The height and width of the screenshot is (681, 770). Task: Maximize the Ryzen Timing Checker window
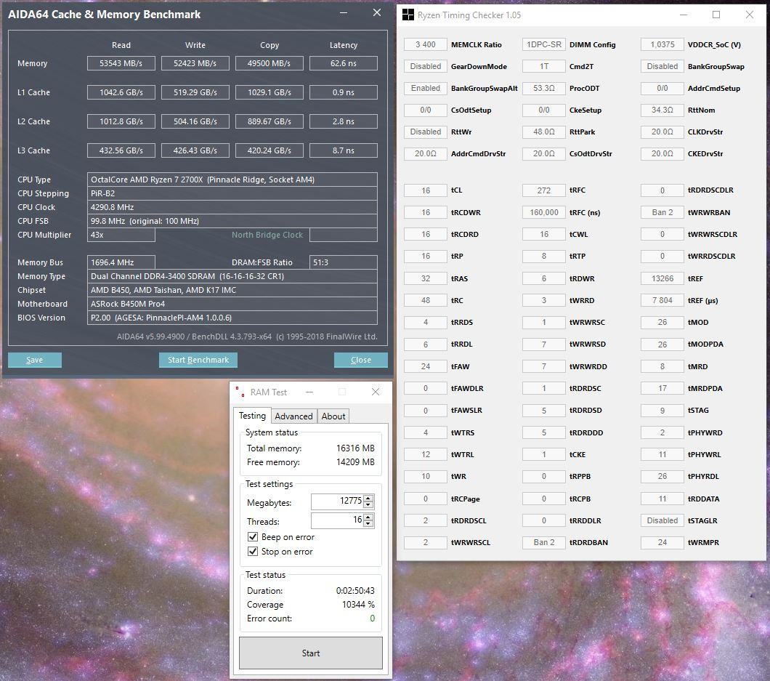(716, 15)
